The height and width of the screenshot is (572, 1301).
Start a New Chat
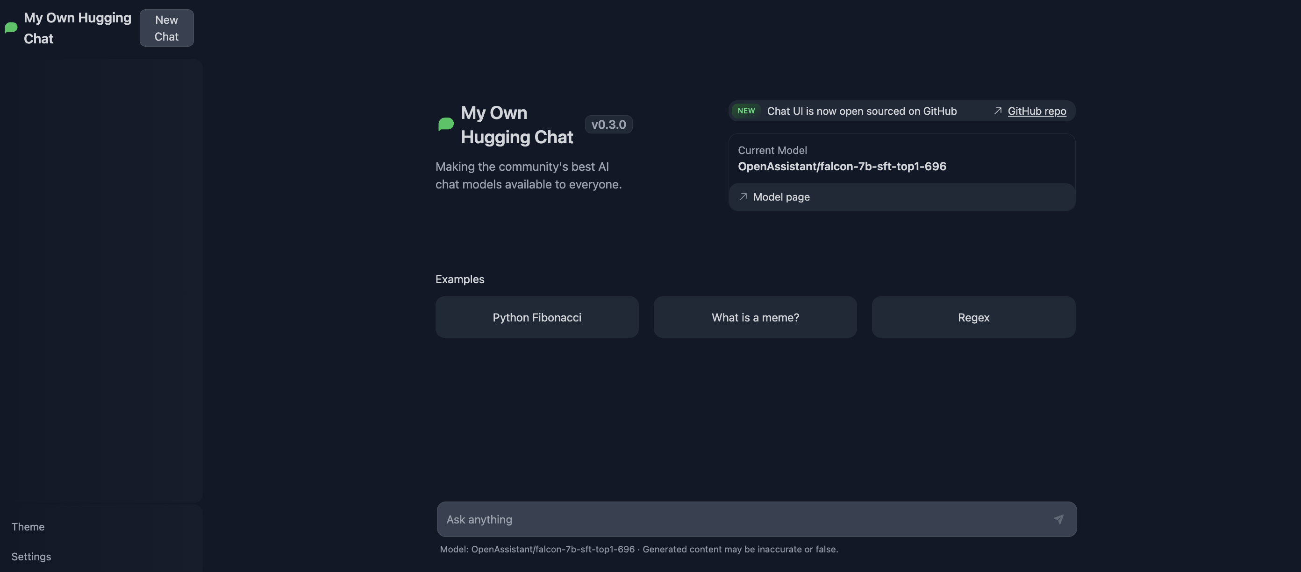click(x=167, y=28)
